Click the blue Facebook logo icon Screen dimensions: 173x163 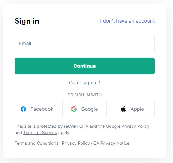(23, 109)
